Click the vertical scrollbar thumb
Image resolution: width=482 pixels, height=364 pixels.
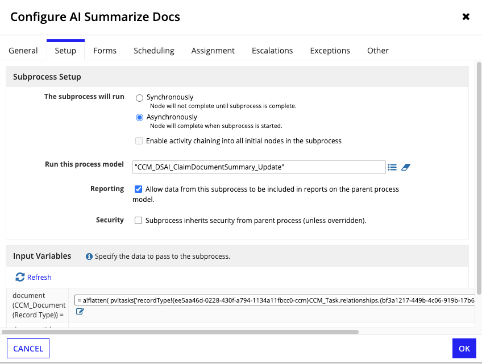pos(479,178)
